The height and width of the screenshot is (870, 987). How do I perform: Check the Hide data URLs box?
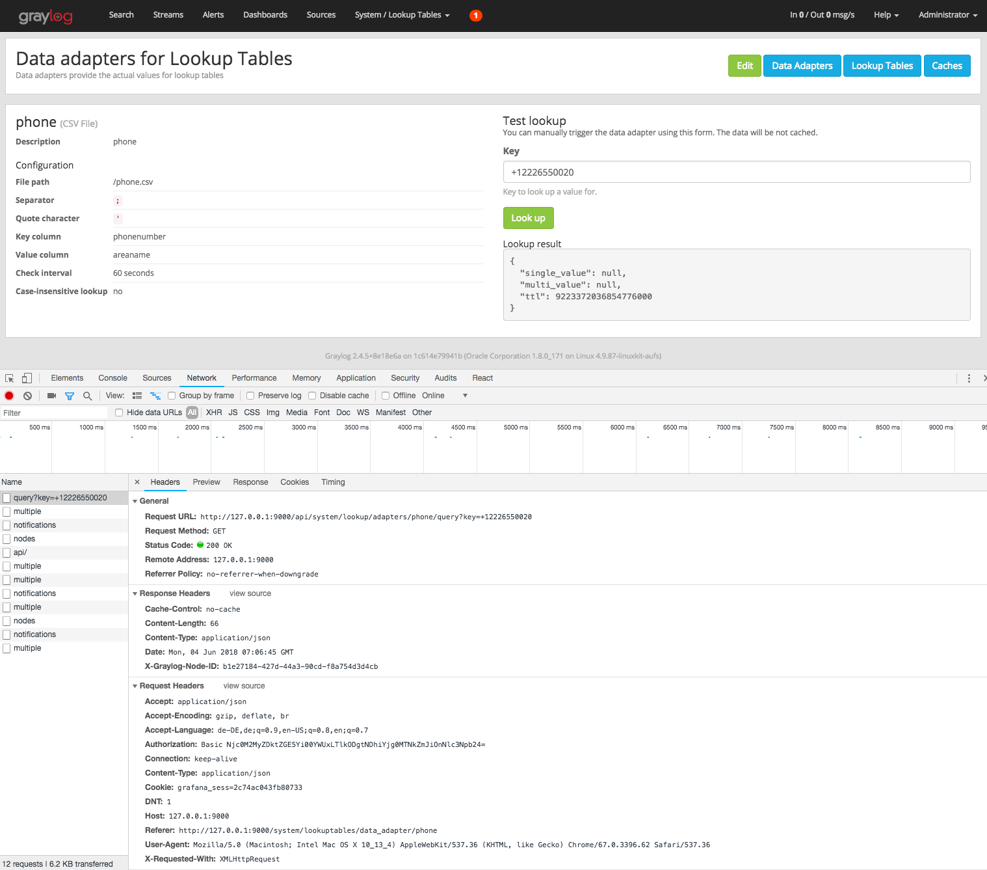coord(118,412)
